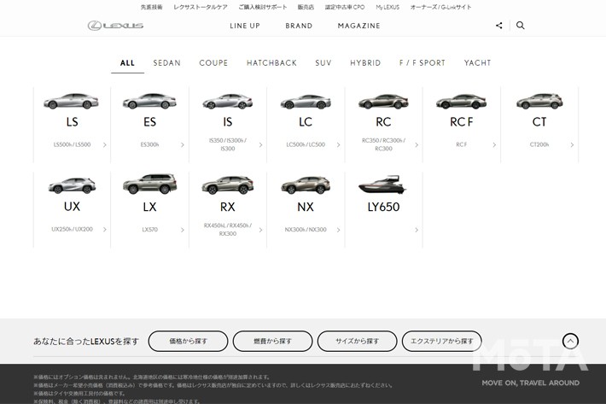Expand the CT card chevron
606x404 pixels.
pos(572,145)
